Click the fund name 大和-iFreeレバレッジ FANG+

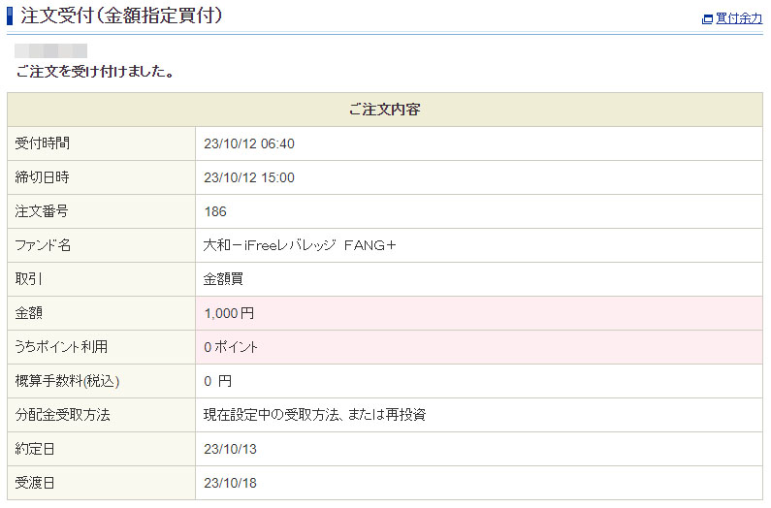click(300, 245)
